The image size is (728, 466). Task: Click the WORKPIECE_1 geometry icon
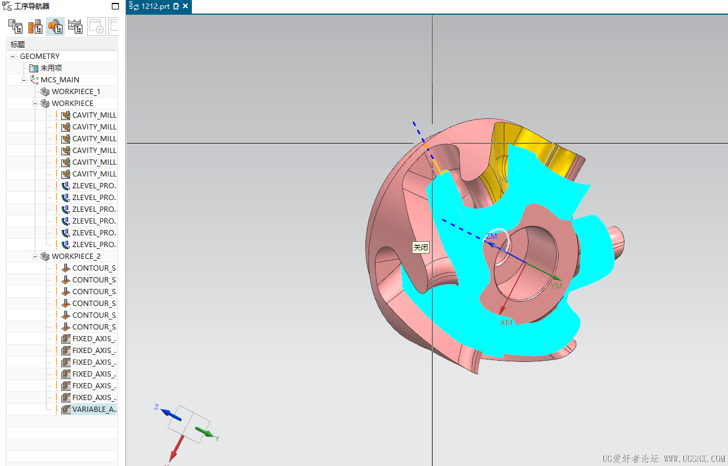[45, 92]
